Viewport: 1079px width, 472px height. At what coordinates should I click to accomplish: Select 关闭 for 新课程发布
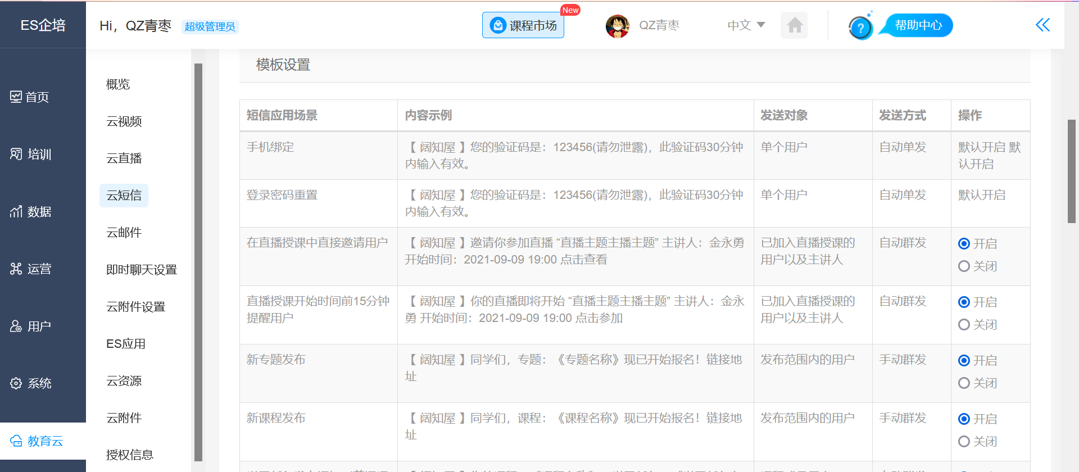click(x=964, y=441)
